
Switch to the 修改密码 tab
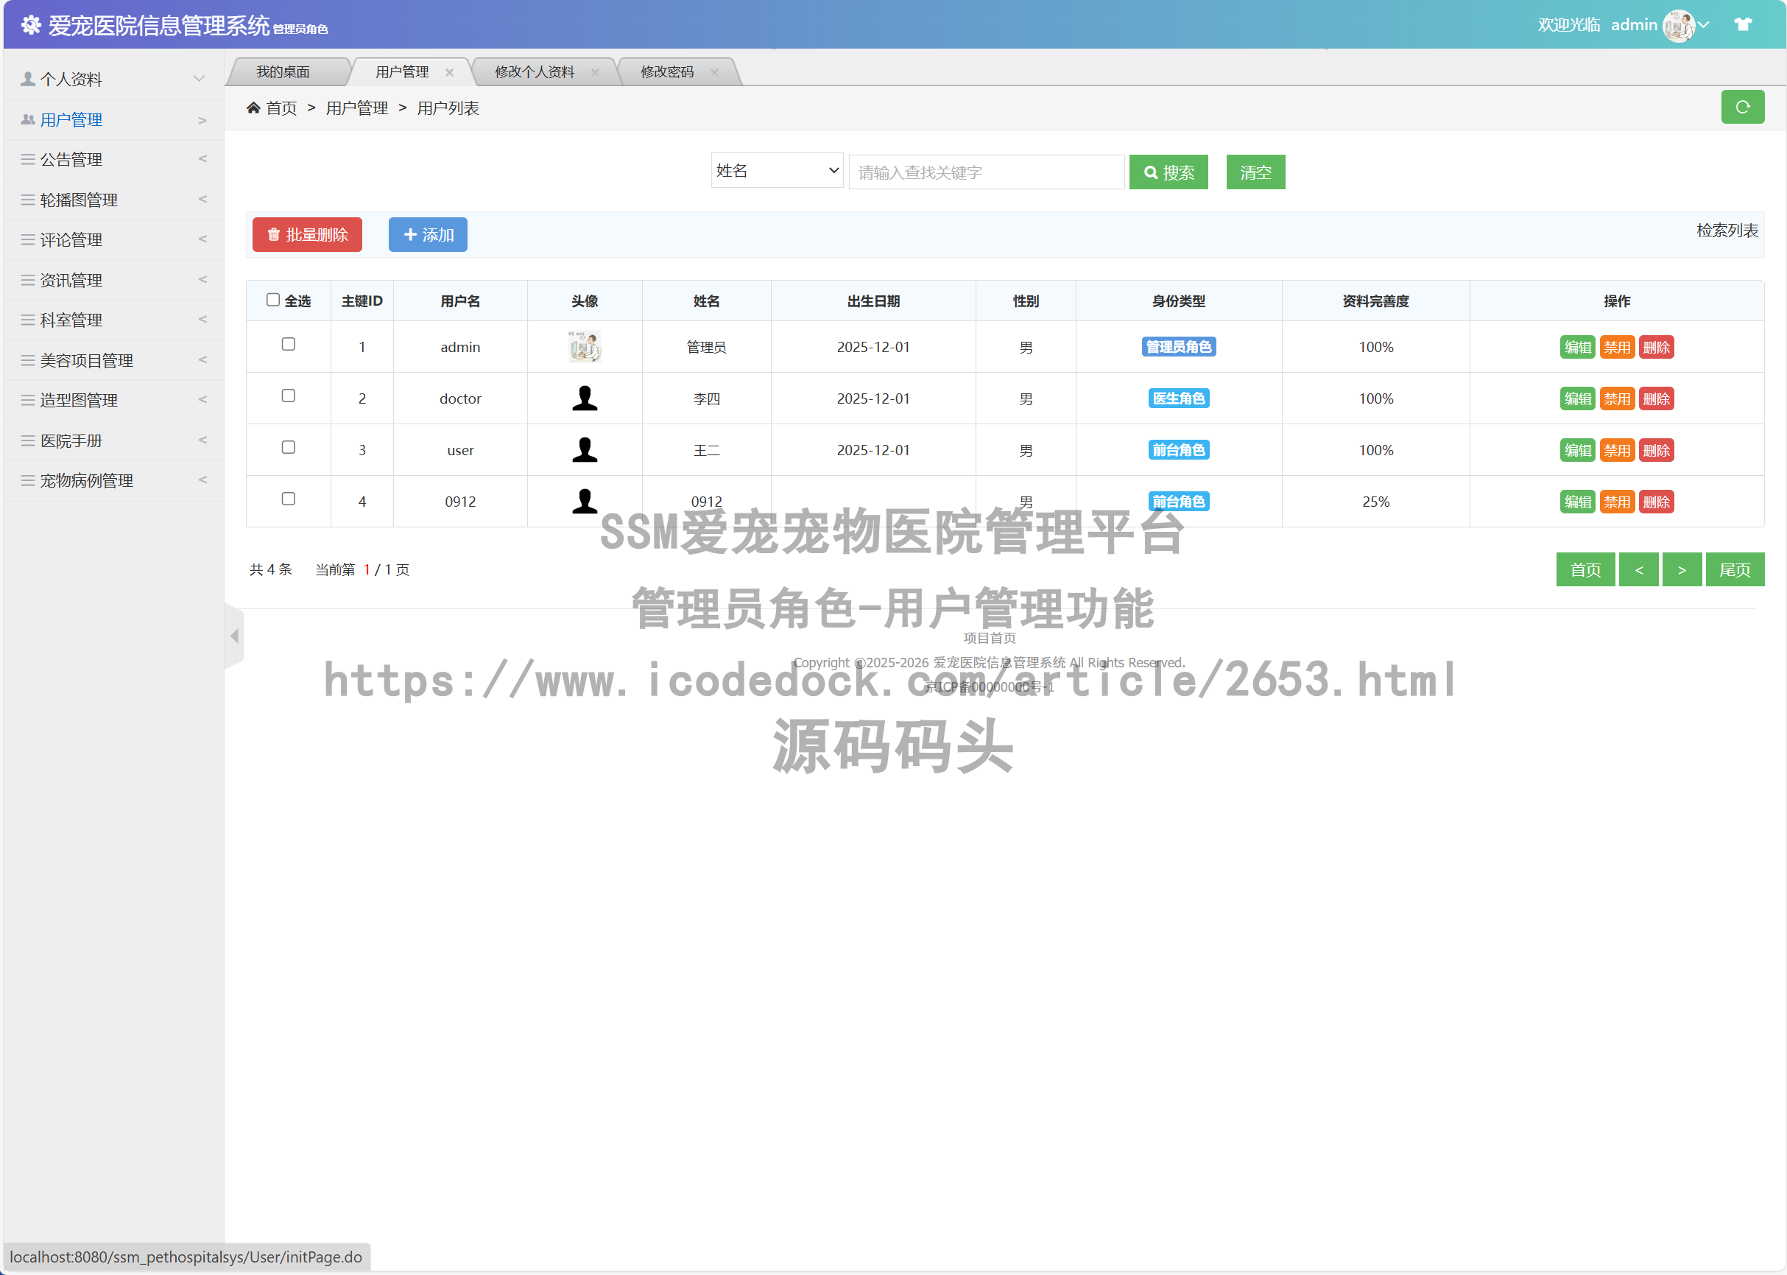point(668,71)
